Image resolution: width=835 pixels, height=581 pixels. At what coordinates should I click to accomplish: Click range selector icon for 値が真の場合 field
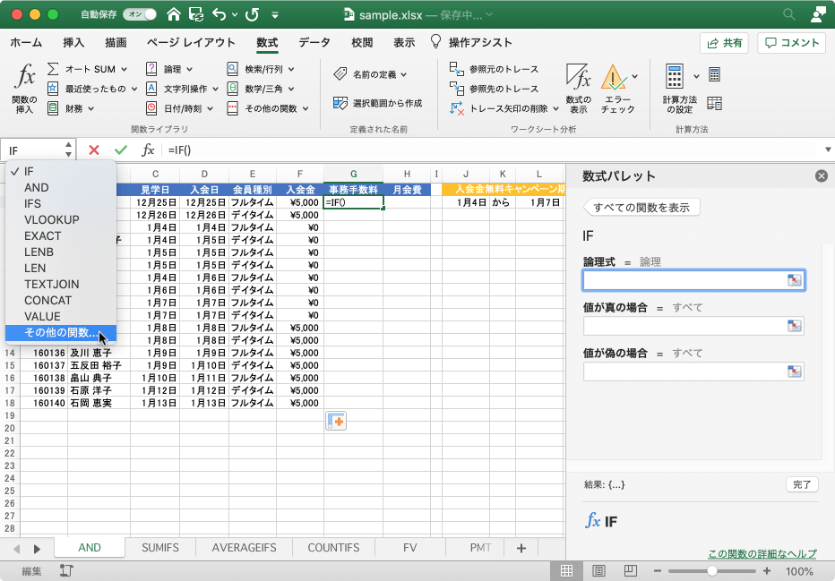point(794,326)
